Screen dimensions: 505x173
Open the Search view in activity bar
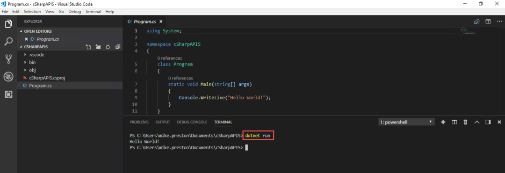tap(8, 42)
